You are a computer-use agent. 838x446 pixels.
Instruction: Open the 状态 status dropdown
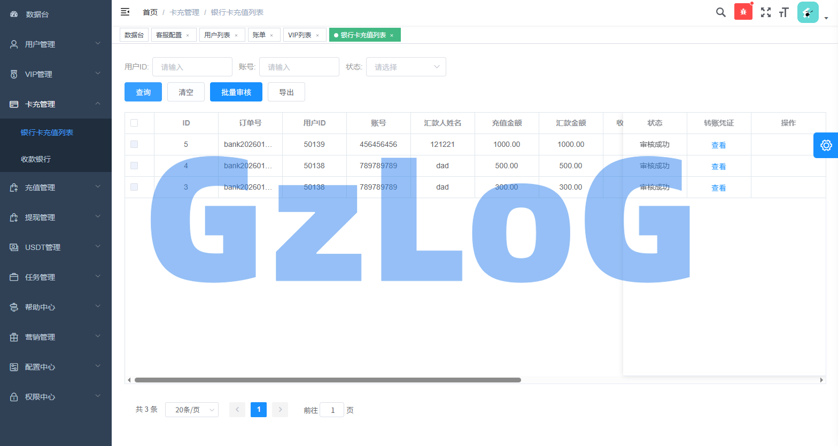[406, 67]
